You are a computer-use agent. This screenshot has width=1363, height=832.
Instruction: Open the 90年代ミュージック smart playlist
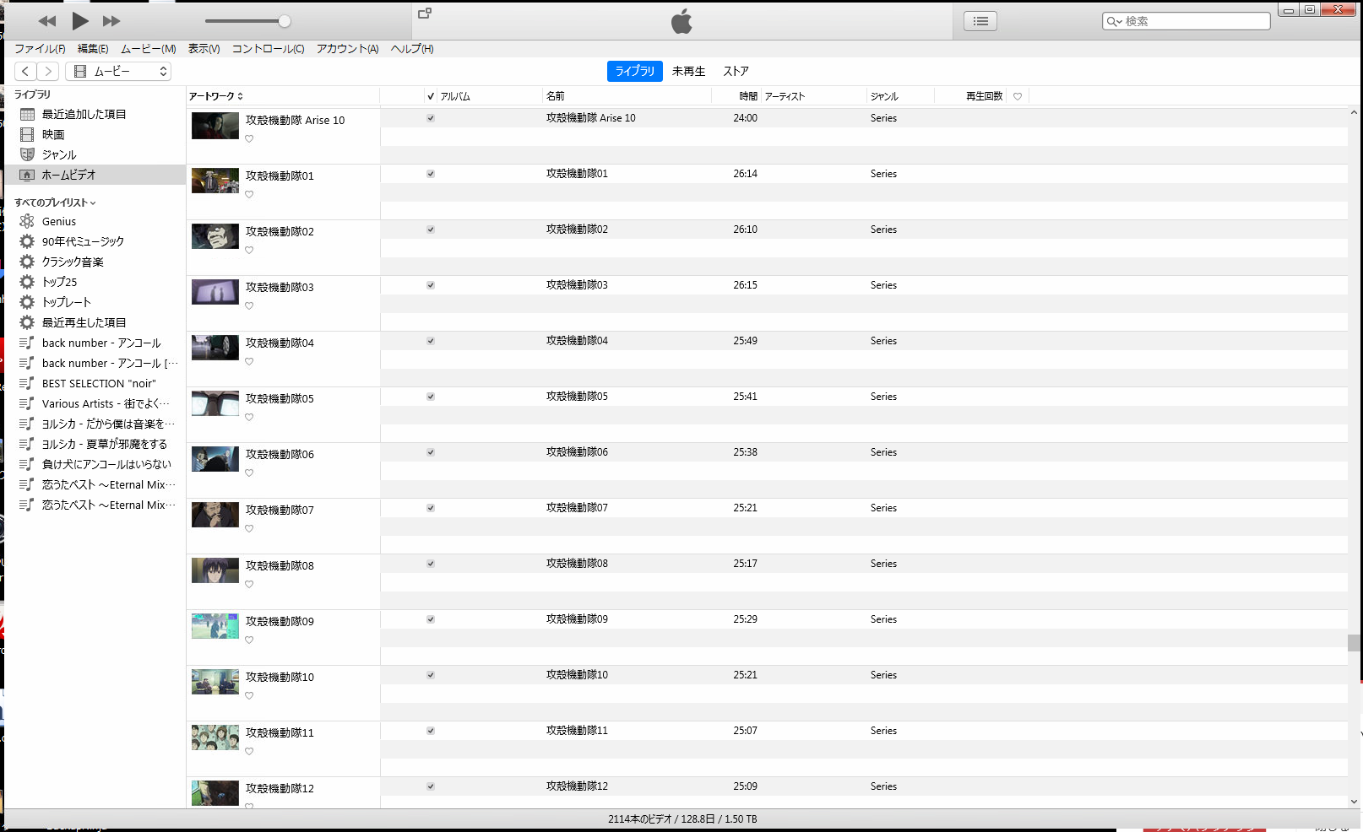coord(95,241)
